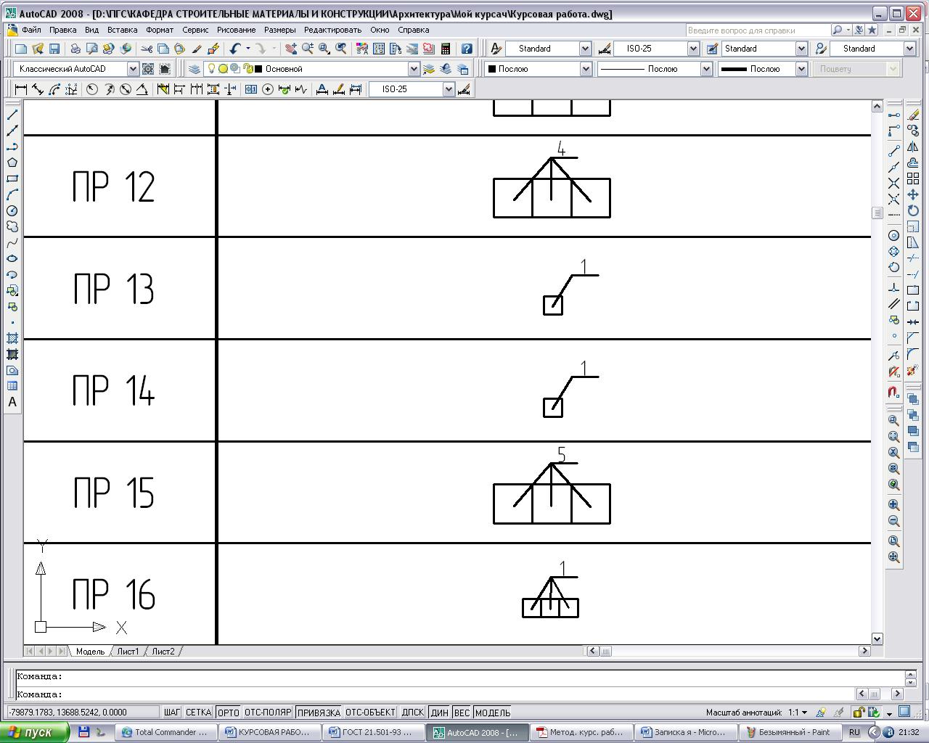Open the Layer Properties Manager icon
This screenshot has width=929, height=743.
pyautogui.click(x=195, y=69)
